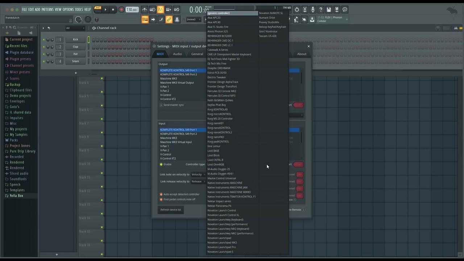Screen dimensions: 464x261
Task: Toggle the overdub mode toolbar icon
Action: click(x=169, y=9)
